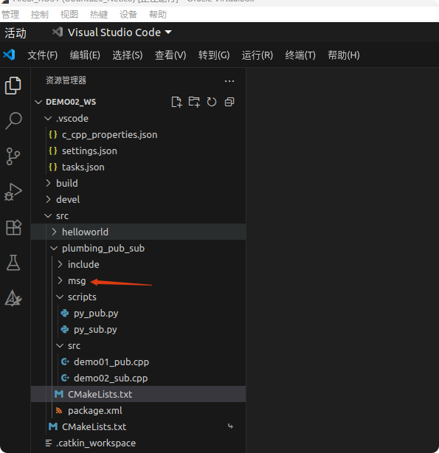
Task: Click the JSON icon beside c_cpp_properties.json
Action: 53,134
